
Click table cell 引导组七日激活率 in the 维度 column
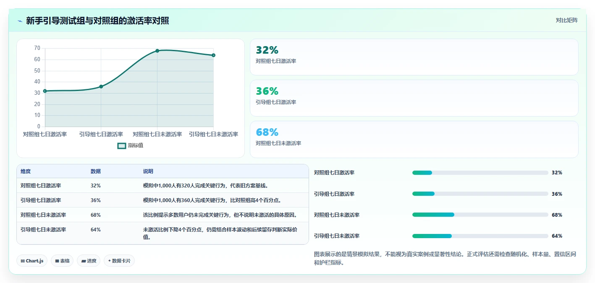coord(41,200)
